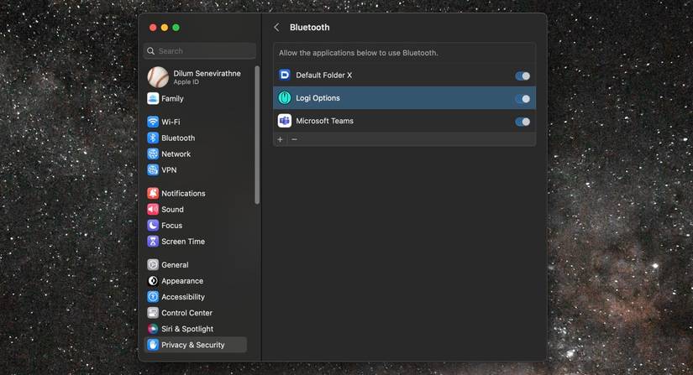Image resolution: width=693 pixels, height=375 pixels.
Task: Select Privacy & Security label
Action: 192,345
